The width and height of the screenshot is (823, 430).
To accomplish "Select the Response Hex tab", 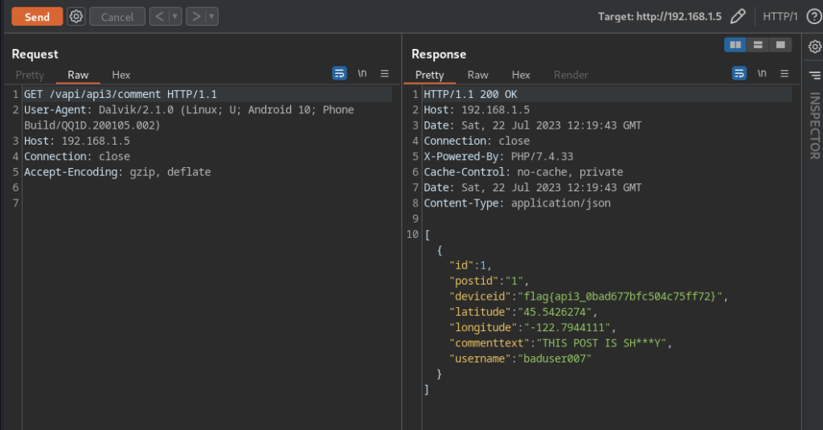I will point(521,75).
